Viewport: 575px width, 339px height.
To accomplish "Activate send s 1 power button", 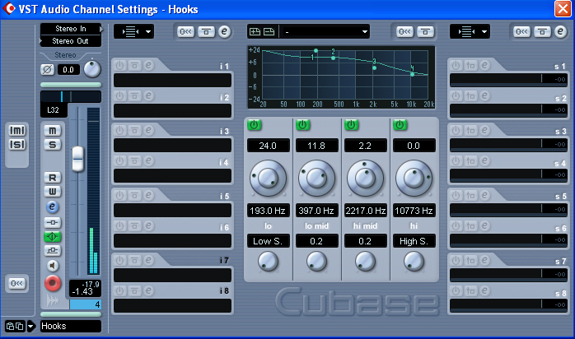I will tap(456, 66).
